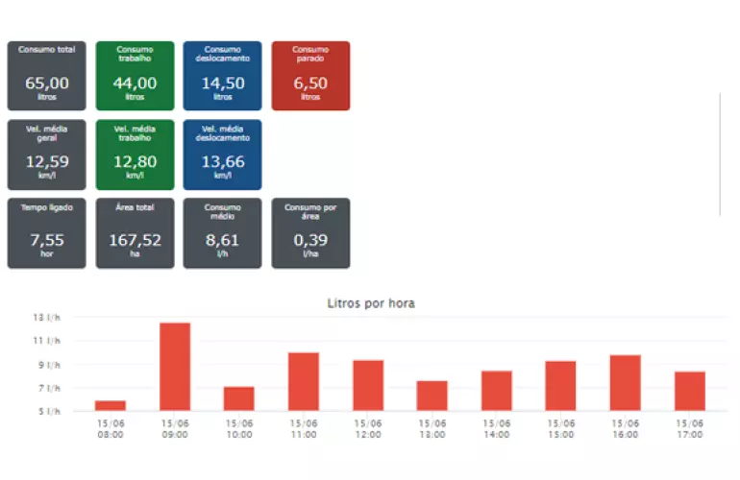Click the Consumo médio card

[x=222, y=233]
